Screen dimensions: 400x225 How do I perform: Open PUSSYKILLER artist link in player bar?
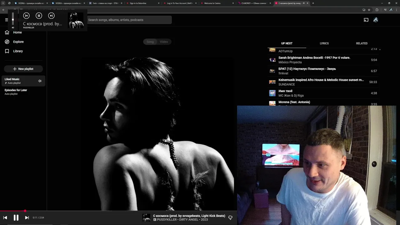coord(167,220)
